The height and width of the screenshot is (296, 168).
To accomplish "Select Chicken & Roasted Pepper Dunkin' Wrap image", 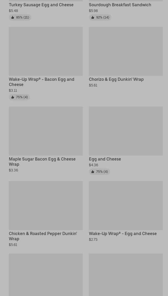I will coord(46,206).
